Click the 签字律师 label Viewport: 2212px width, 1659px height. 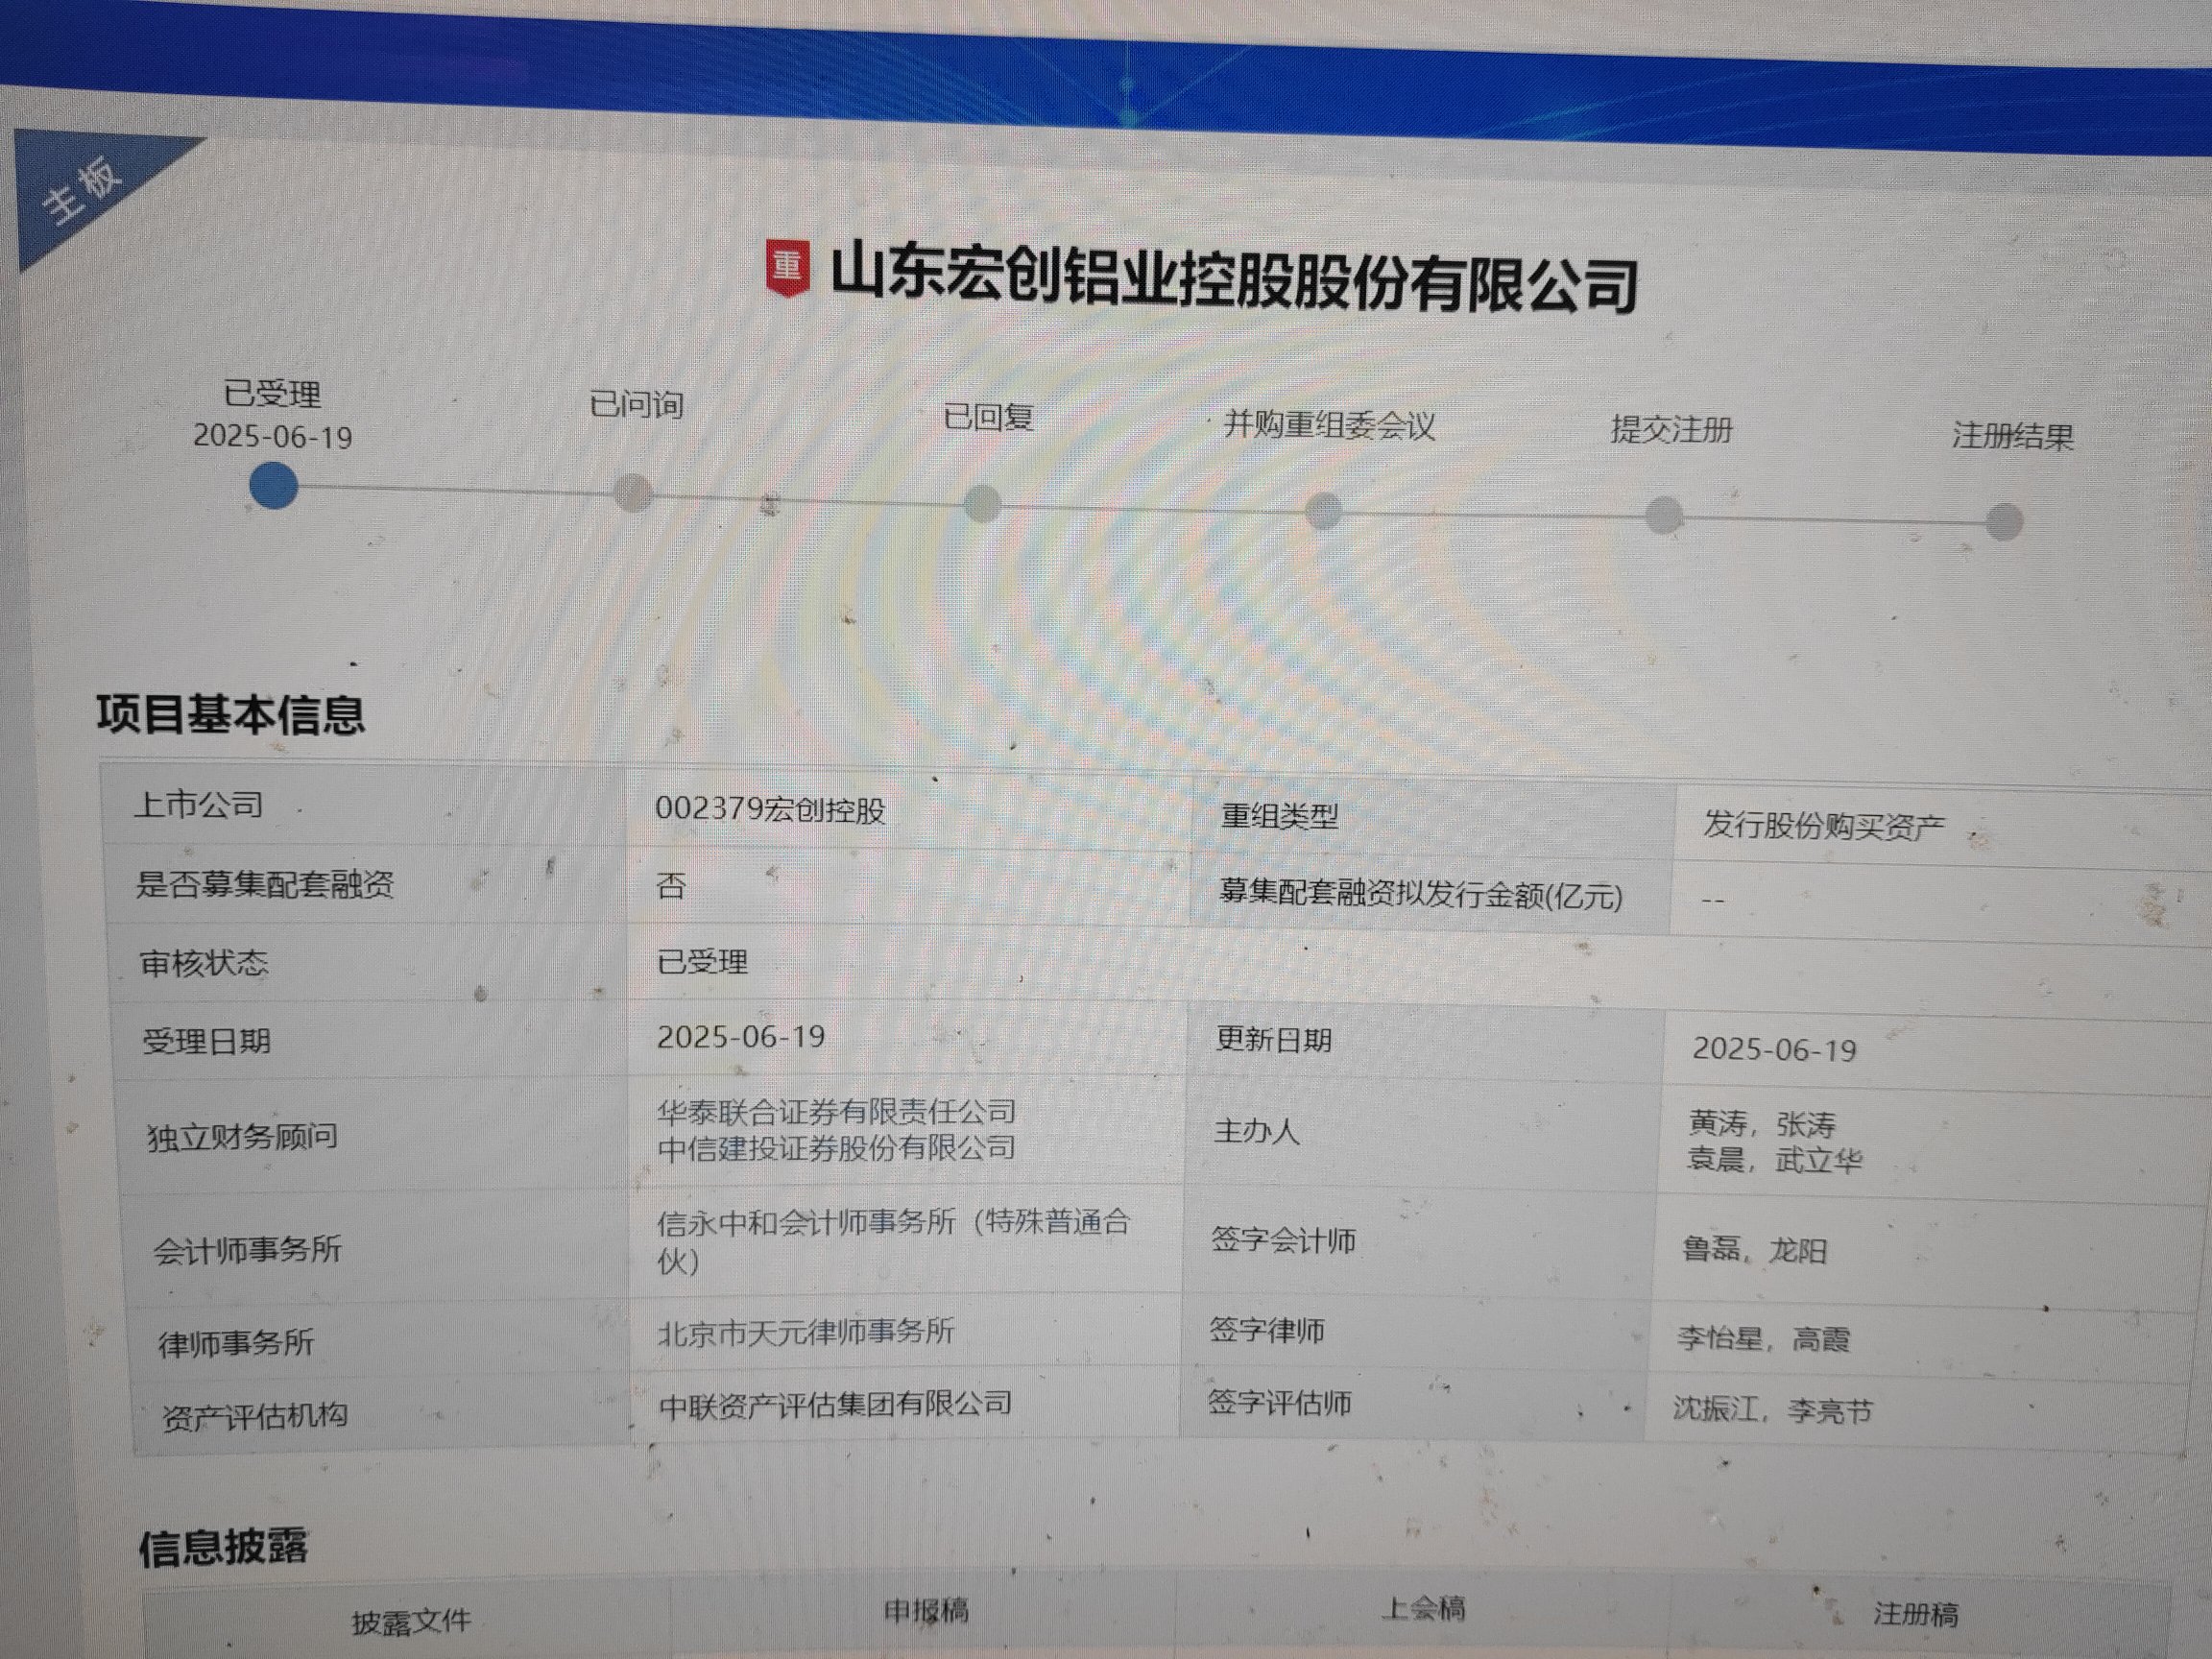point(1267,1330)
